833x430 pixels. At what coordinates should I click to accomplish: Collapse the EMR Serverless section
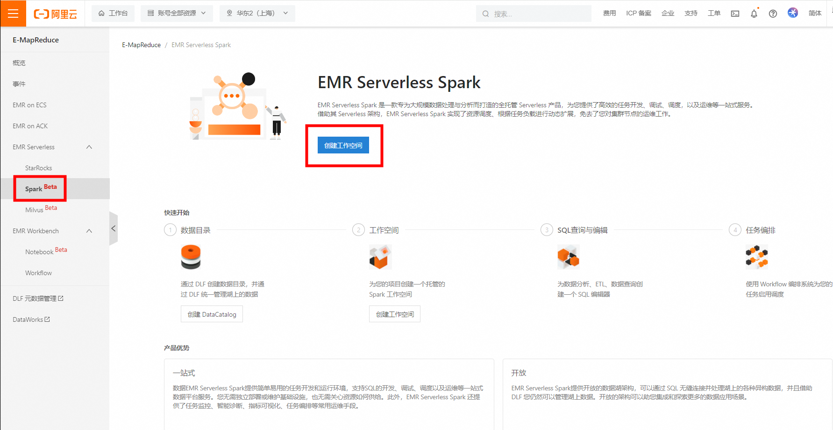[x=89, y=147]
